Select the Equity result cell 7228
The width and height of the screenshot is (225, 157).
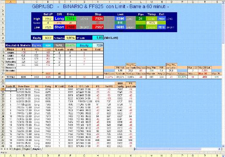click(98, 45)
